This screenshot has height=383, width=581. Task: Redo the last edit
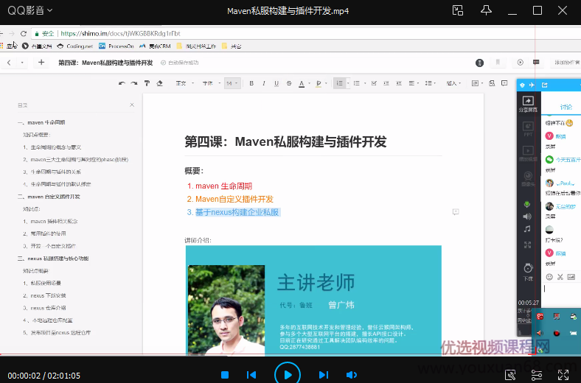tap(134, 83)
